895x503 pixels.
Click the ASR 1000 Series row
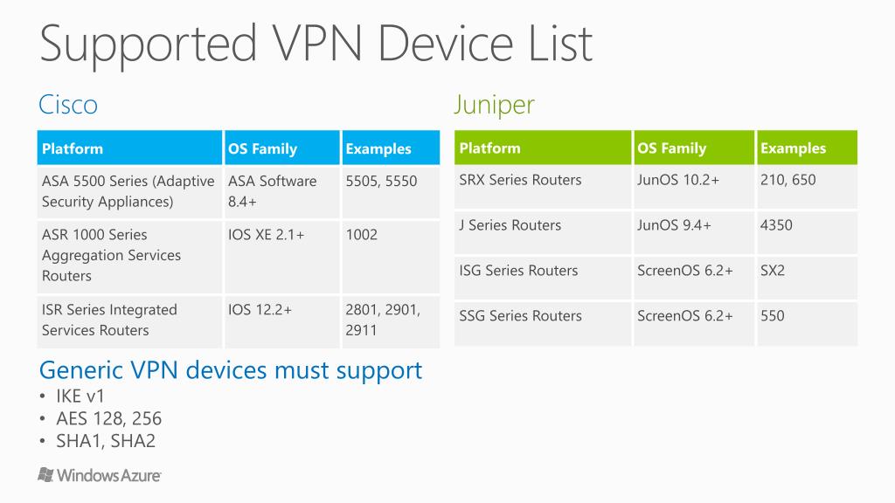239,256
